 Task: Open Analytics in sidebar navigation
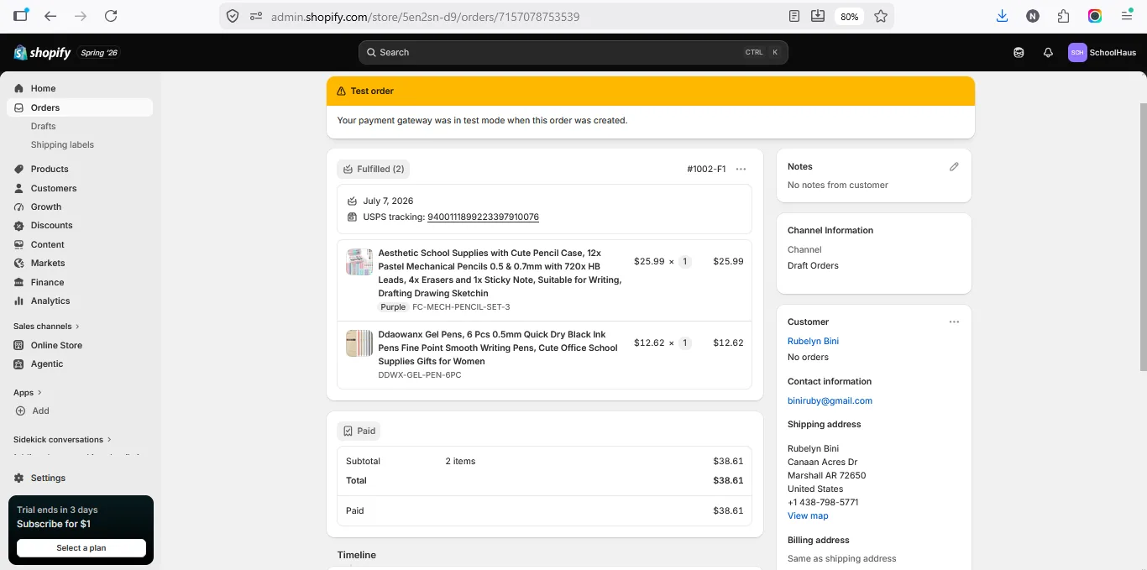[50, 301]
